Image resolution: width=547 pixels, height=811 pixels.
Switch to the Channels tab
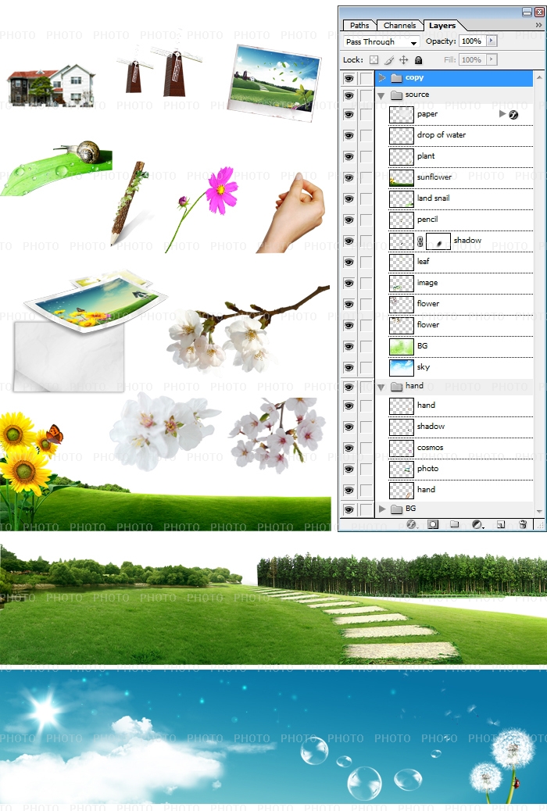399,26
